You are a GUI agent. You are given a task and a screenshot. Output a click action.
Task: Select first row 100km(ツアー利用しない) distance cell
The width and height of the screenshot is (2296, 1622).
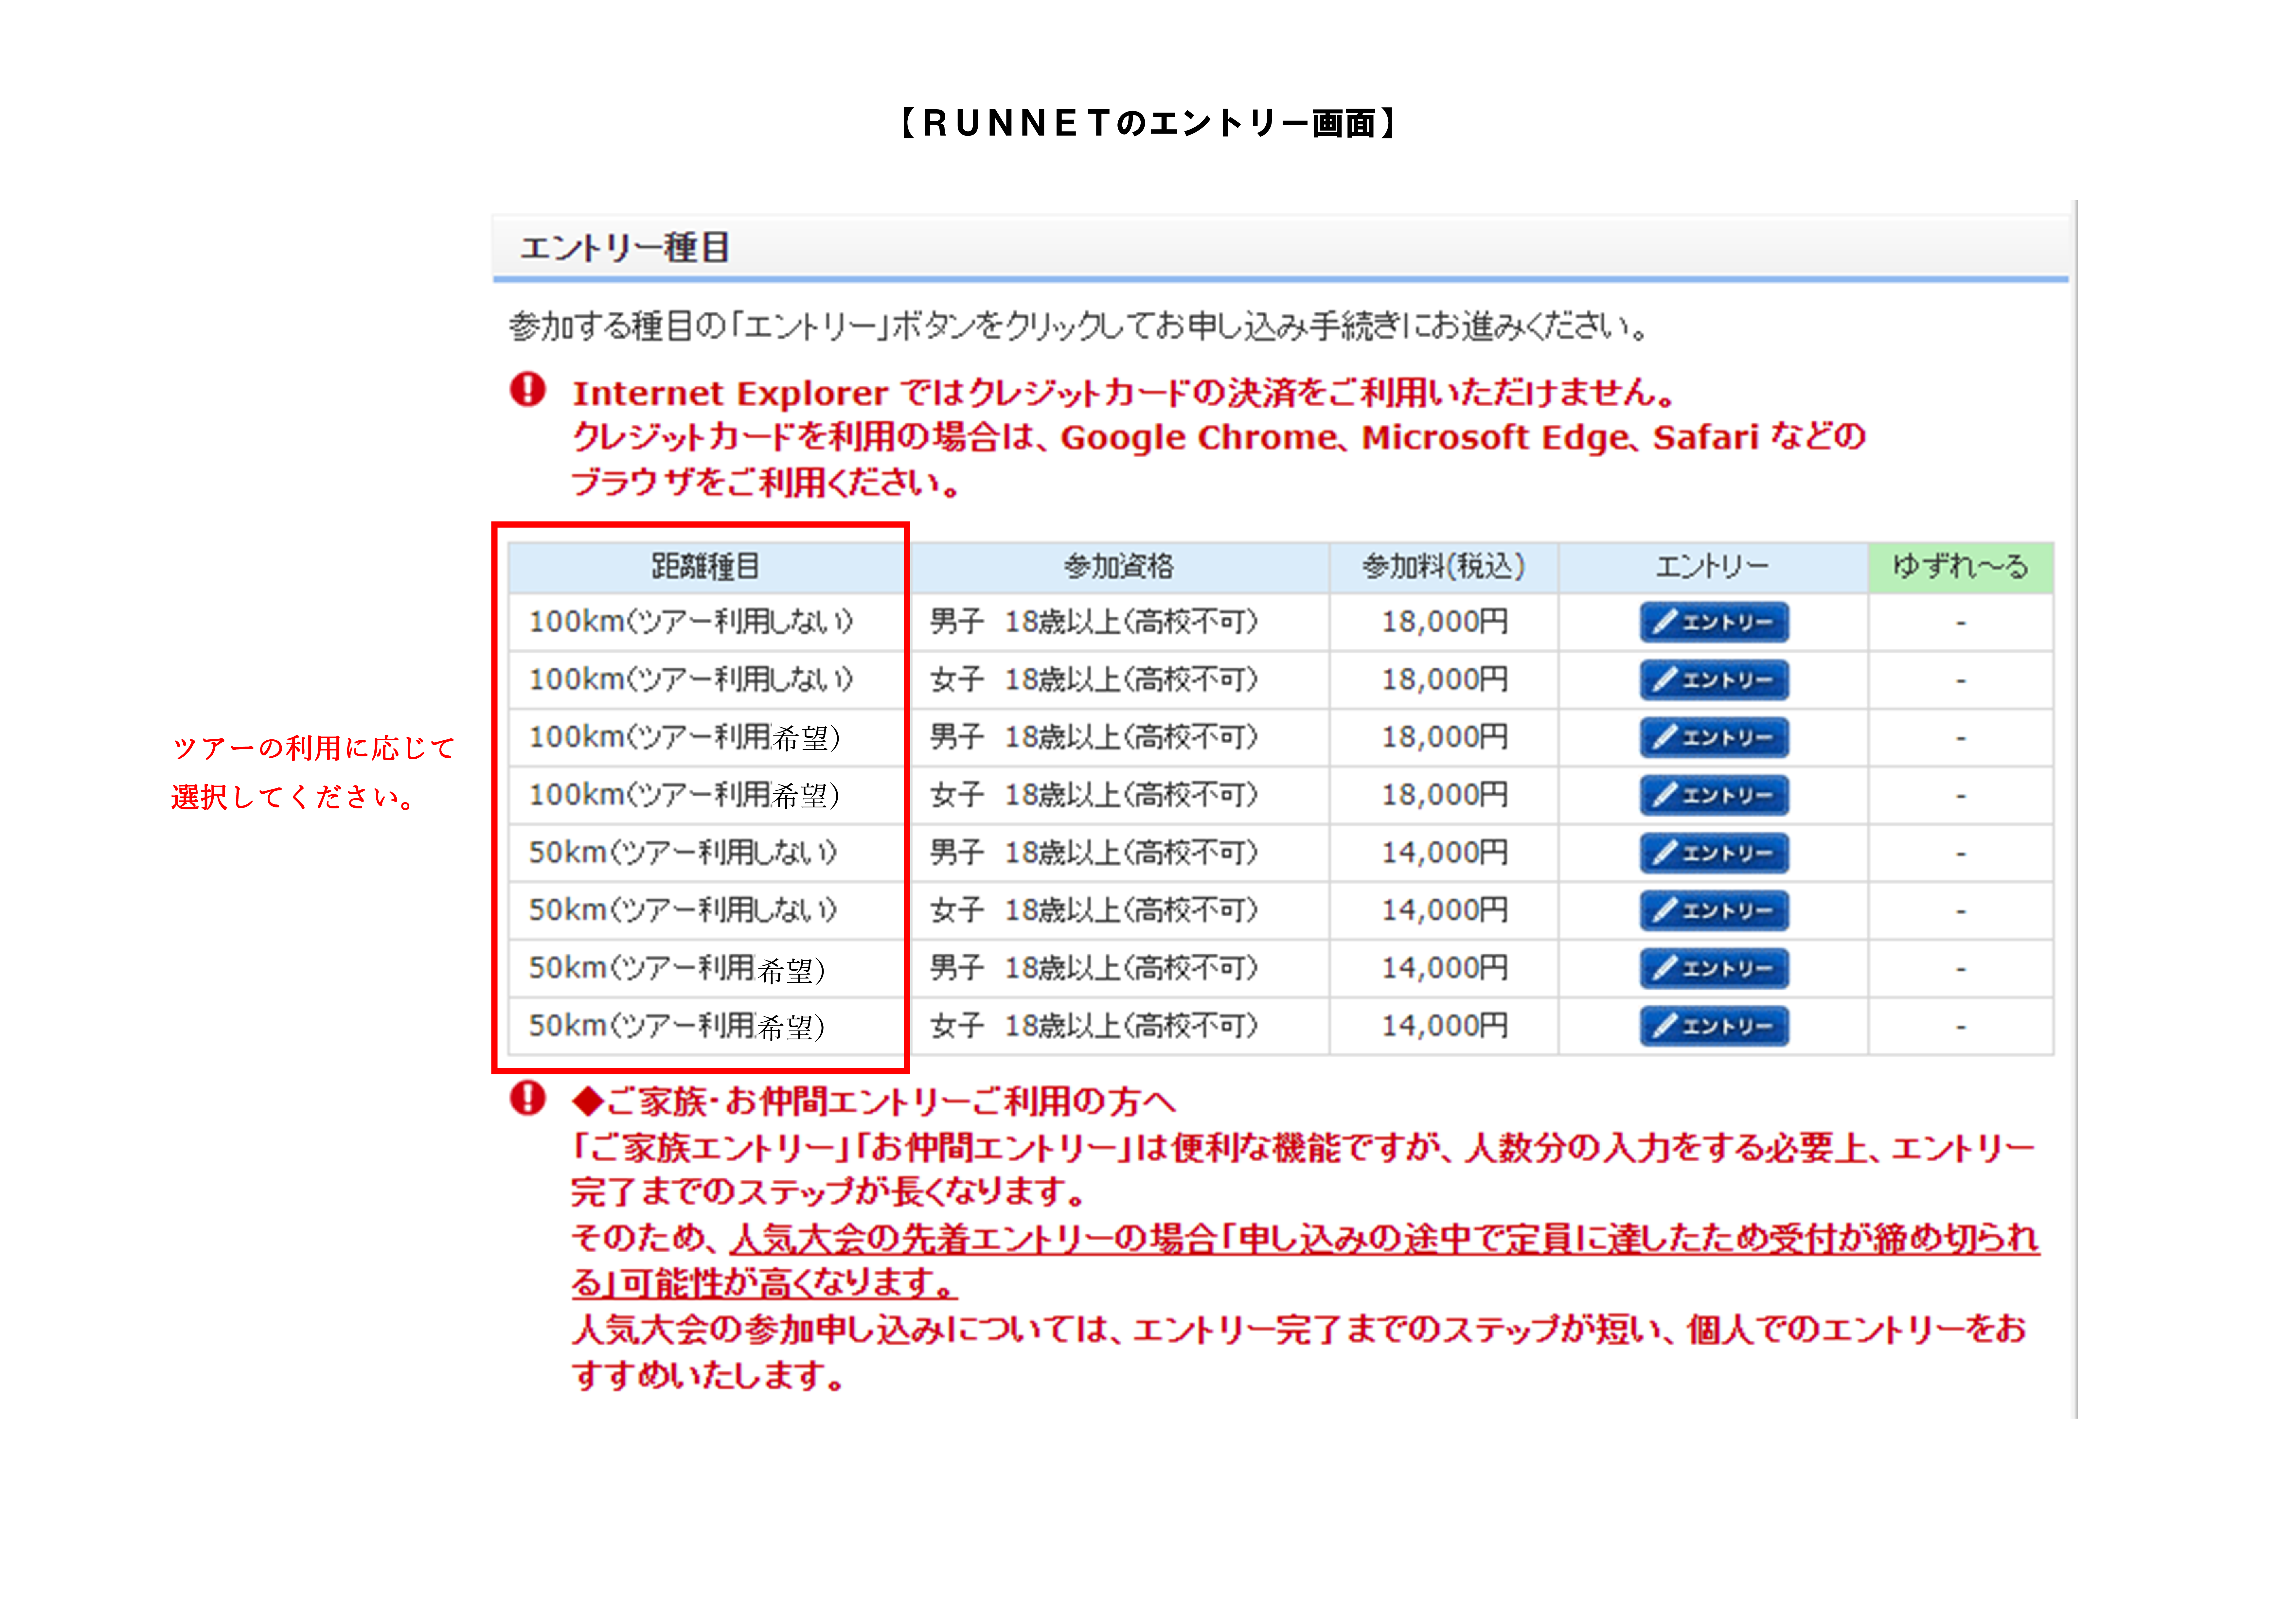click(690, 622)
